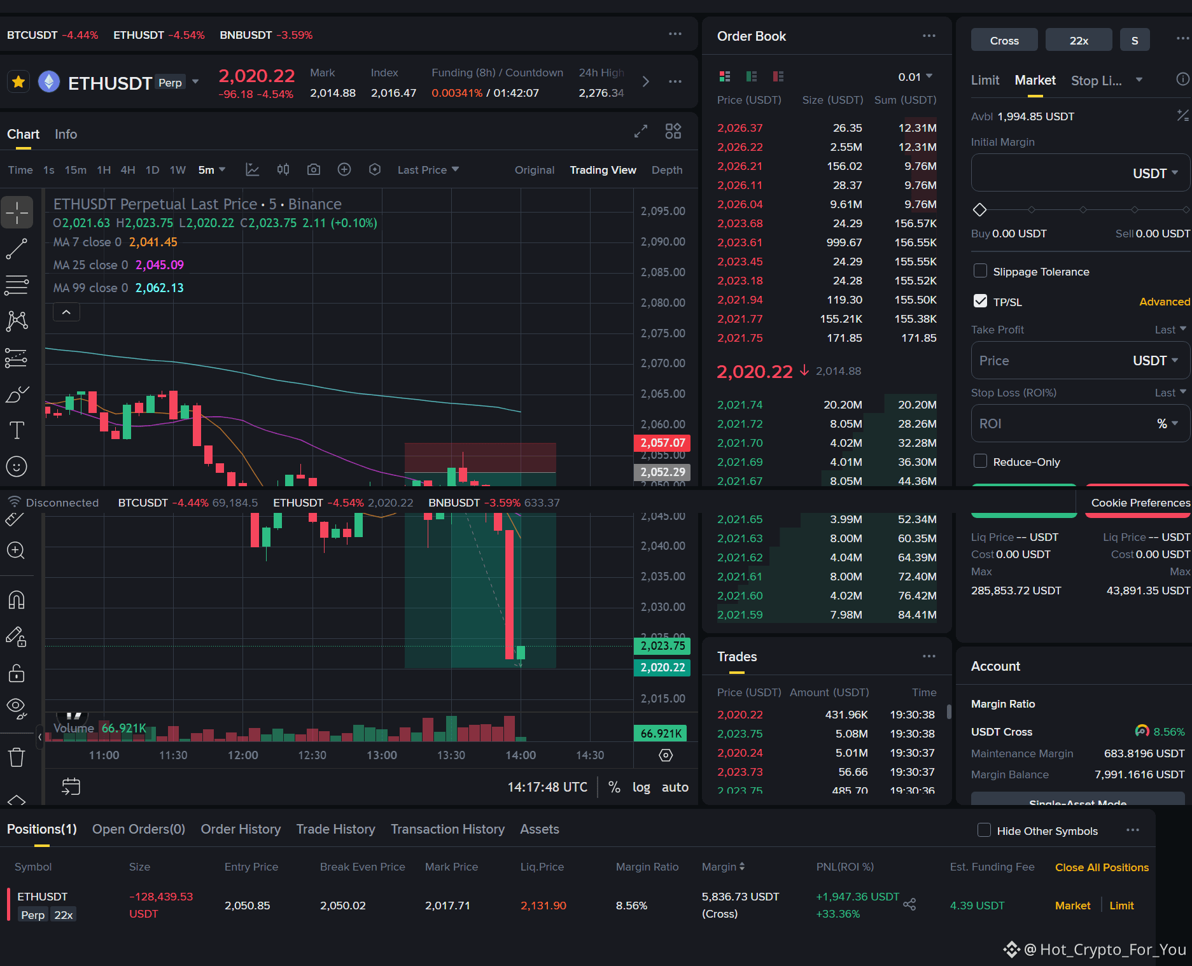
Task: Open the Assets tab
Action: pos(540,829)
